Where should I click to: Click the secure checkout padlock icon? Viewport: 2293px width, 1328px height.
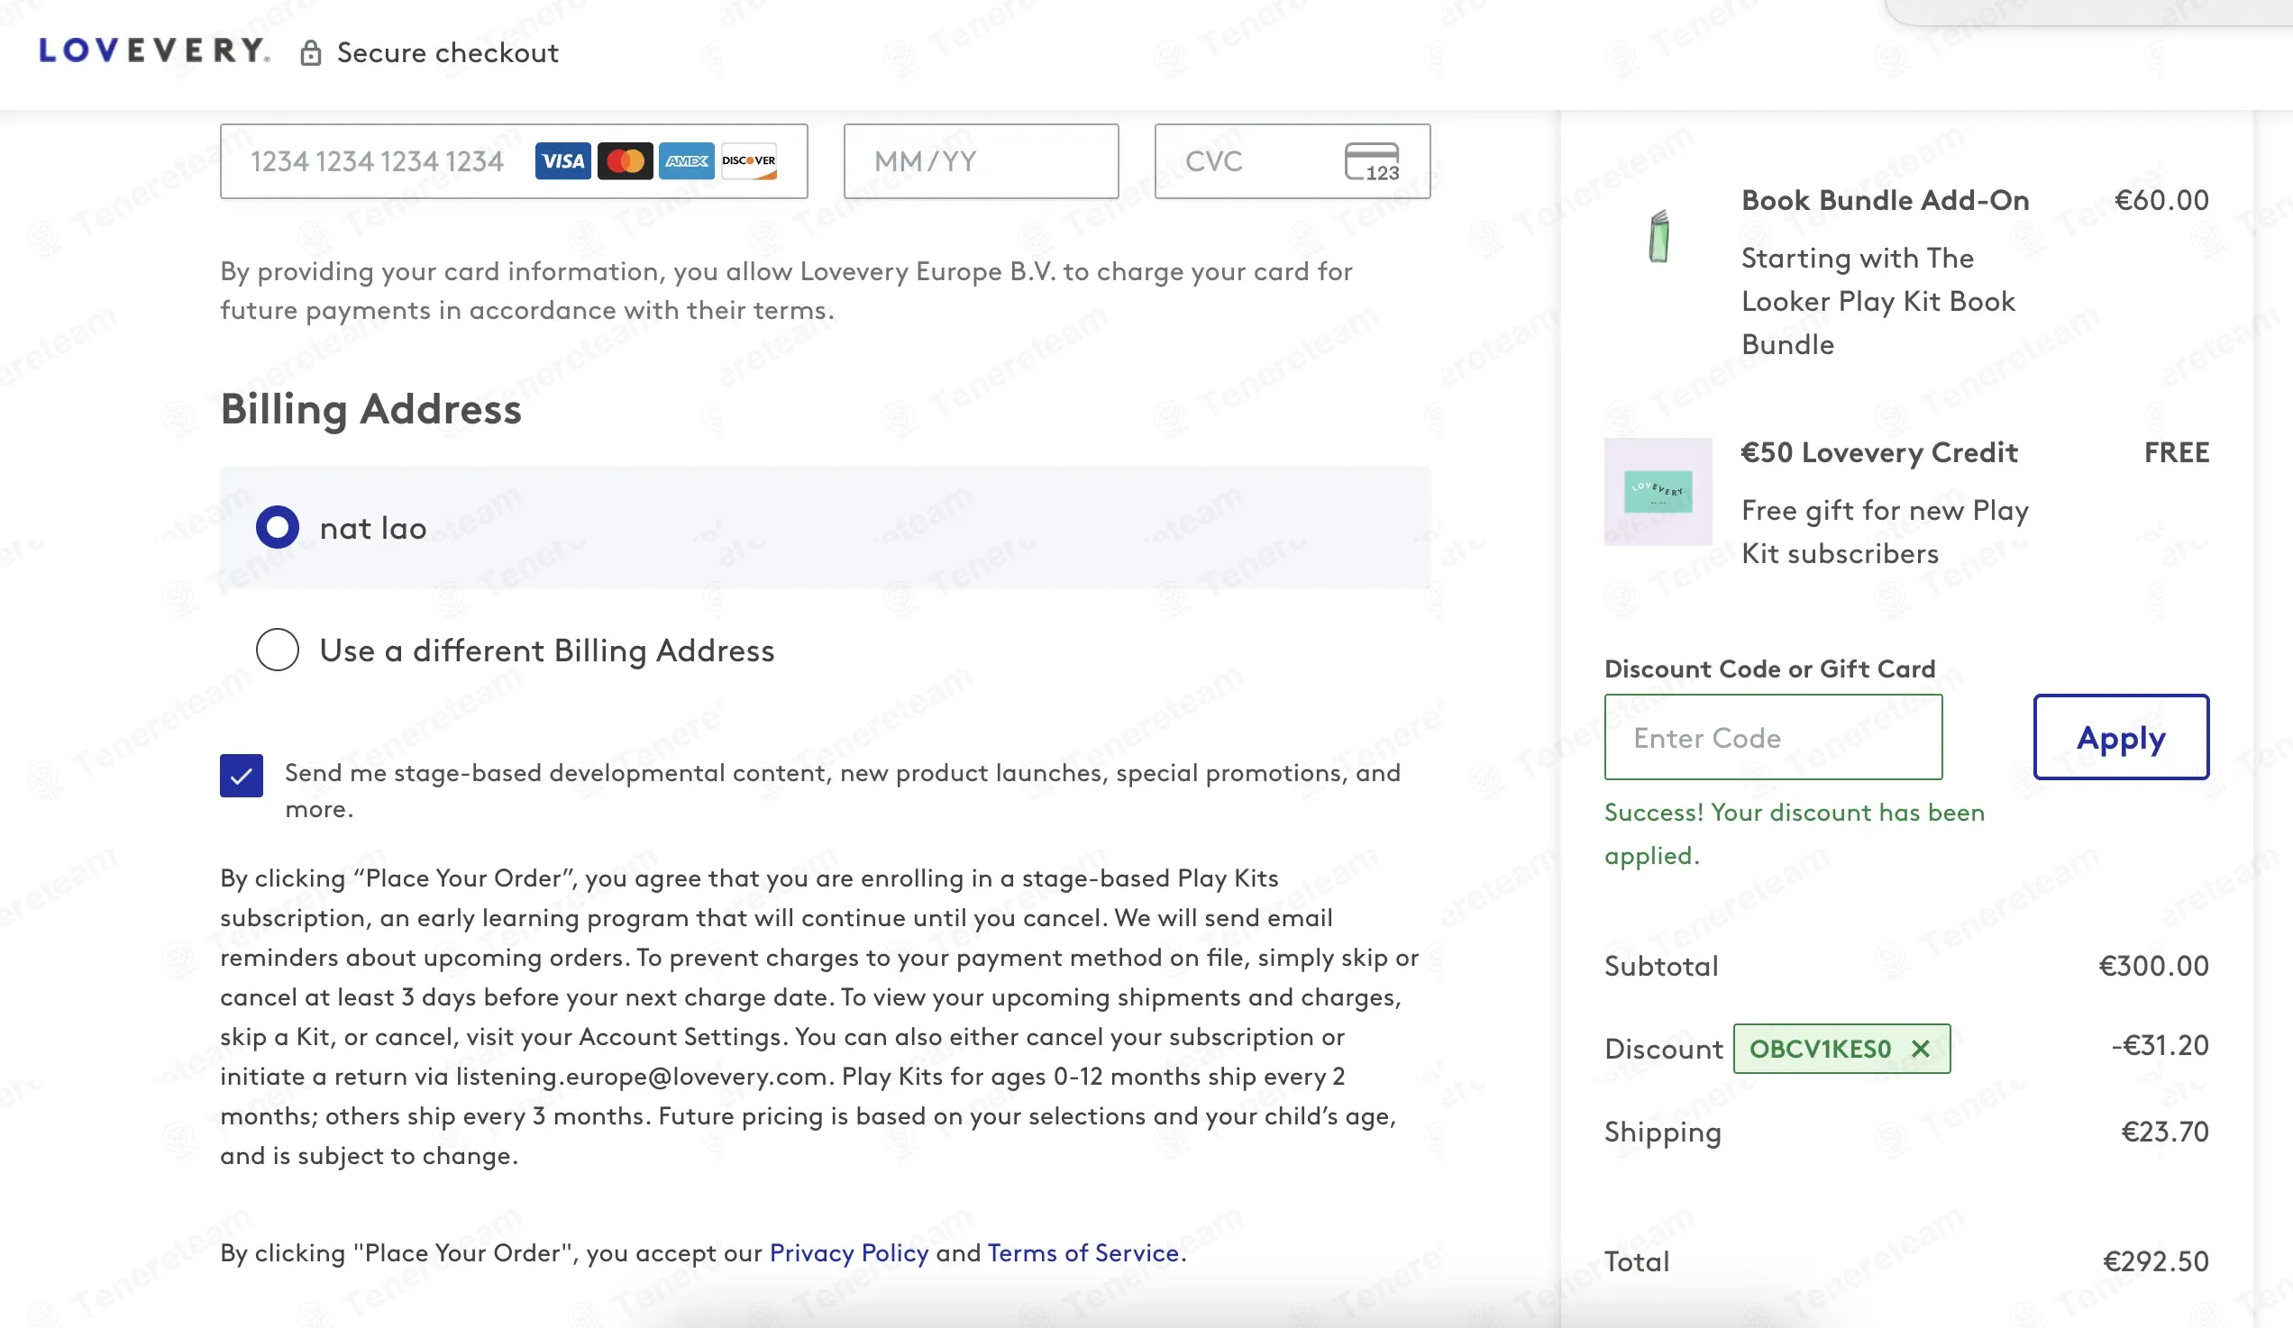tap(310, 54)
